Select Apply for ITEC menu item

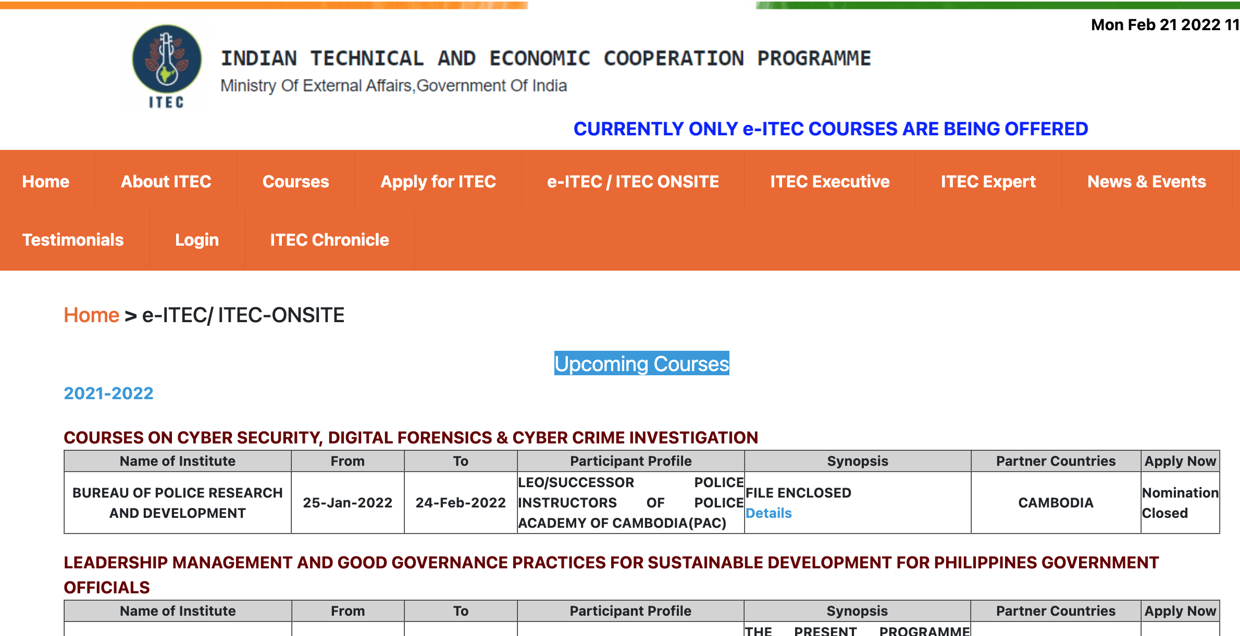coord(438,181)
